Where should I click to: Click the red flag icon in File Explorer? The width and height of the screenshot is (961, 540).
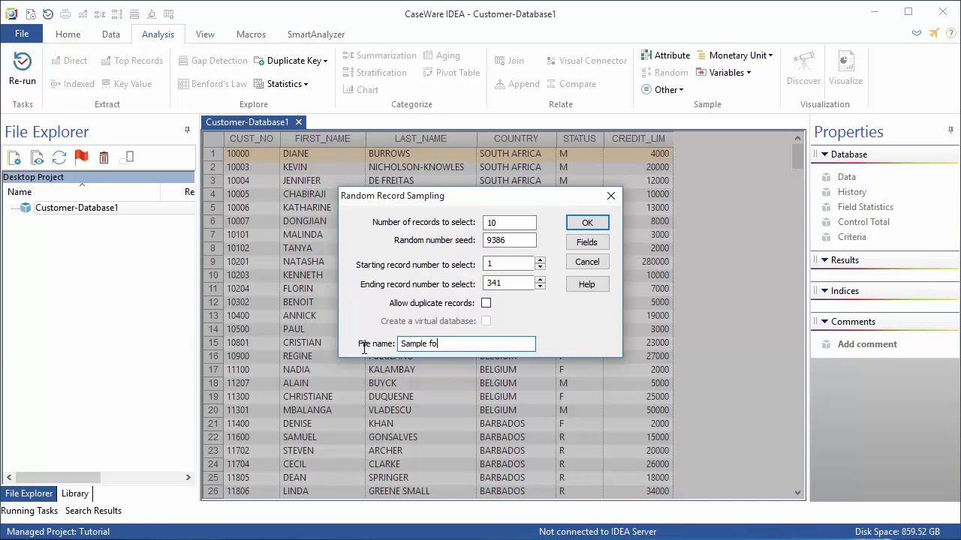pos(82,157)
